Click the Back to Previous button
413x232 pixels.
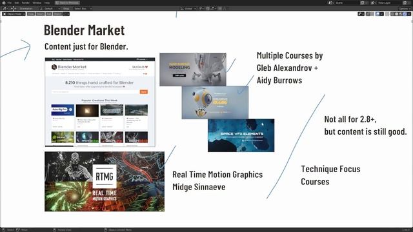coord(67,3)
